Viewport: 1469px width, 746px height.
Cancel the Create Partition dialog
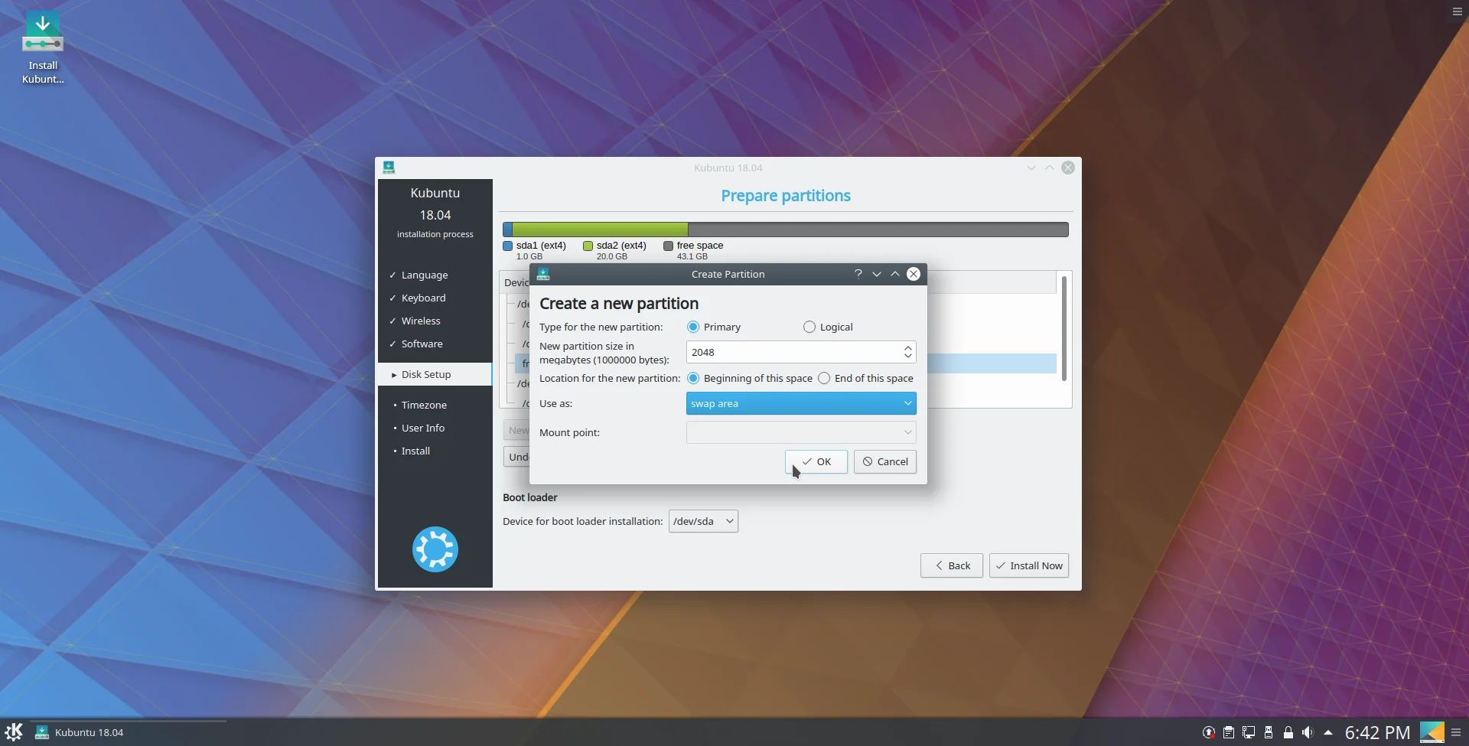coord(885,461)
